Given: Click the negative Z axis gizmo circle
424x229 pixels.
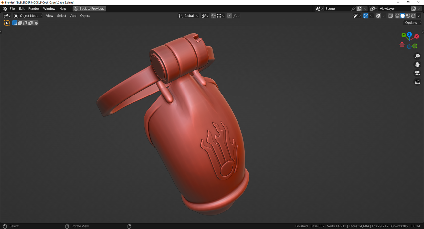Looking at the screenshot, I should coord(409,47).
